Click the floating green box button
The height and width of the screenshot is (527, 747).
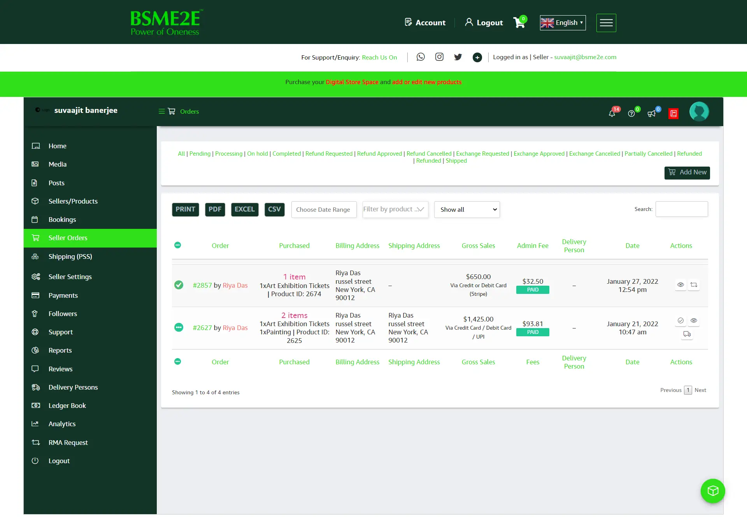tap(713, 491)
